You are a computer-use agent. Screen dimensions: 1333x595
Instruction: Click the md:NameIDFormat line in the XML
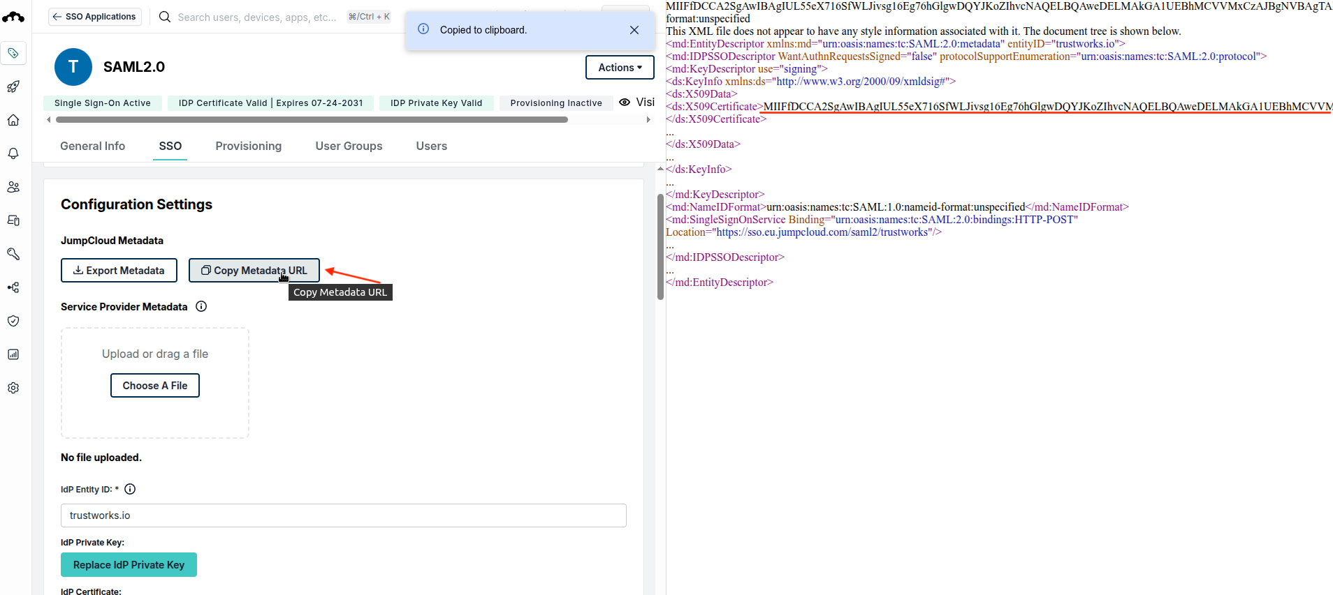(897, 207)
